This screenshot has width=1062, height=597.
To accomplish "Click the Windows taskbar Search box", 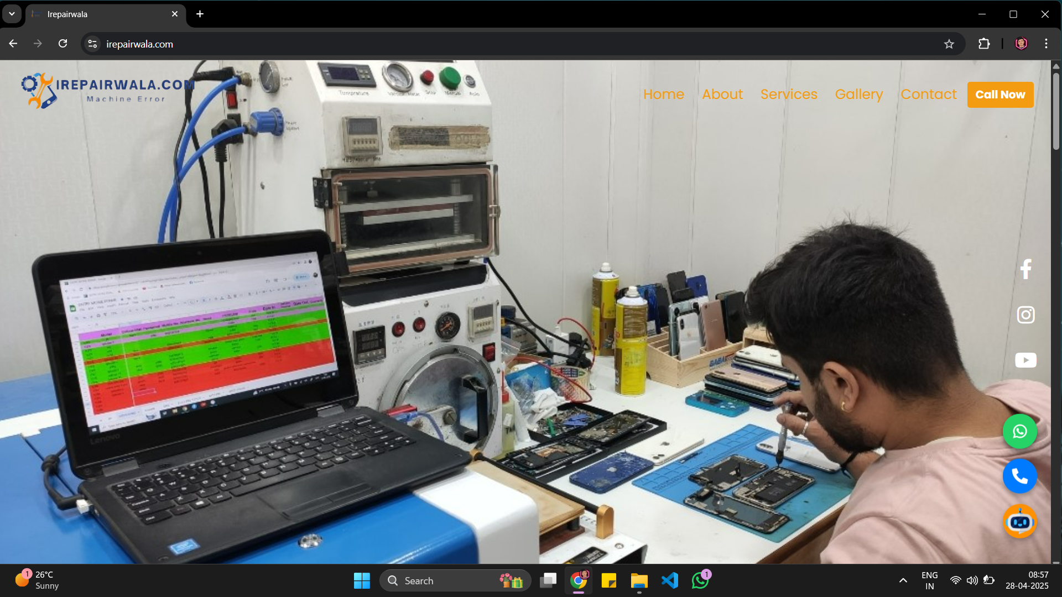I will click(x=455, y=580).
